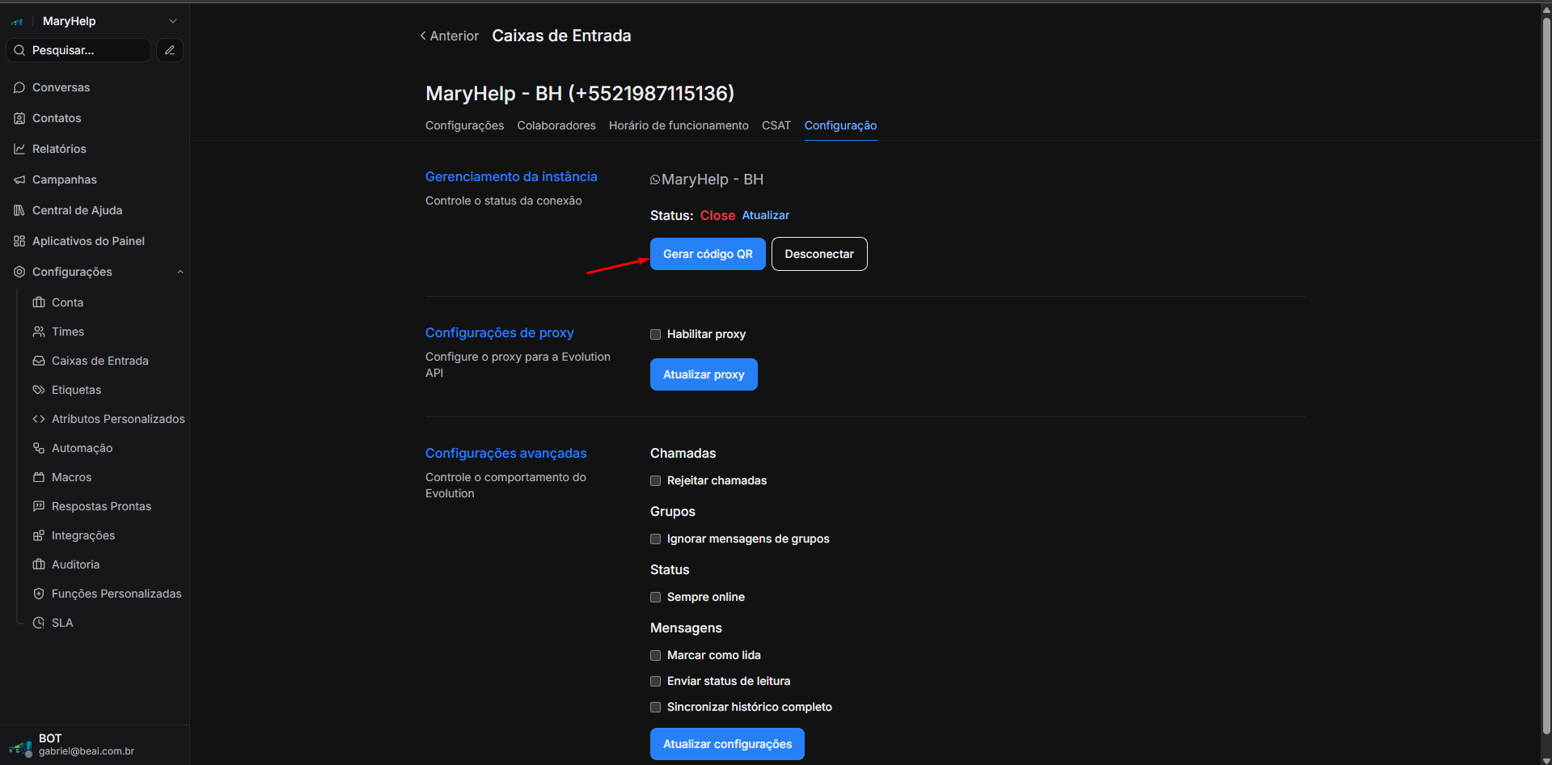Switch to the Colaboradores tab
This screenshot has width=1552, height=765.
556,125
